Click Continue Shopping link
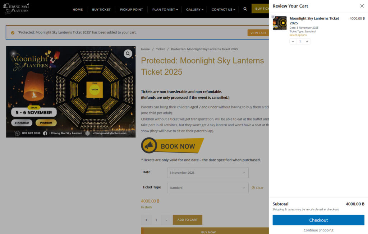The height and width of the screenshot is (234, 368). (x=318, y=230)
